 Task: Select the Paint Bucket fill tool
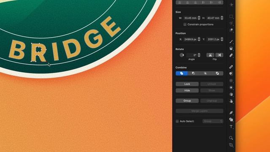coord(231,49)
